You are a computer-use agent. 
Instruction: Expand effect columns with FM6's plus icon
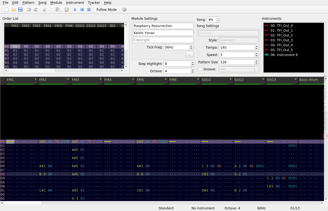[x=198, y=79]
